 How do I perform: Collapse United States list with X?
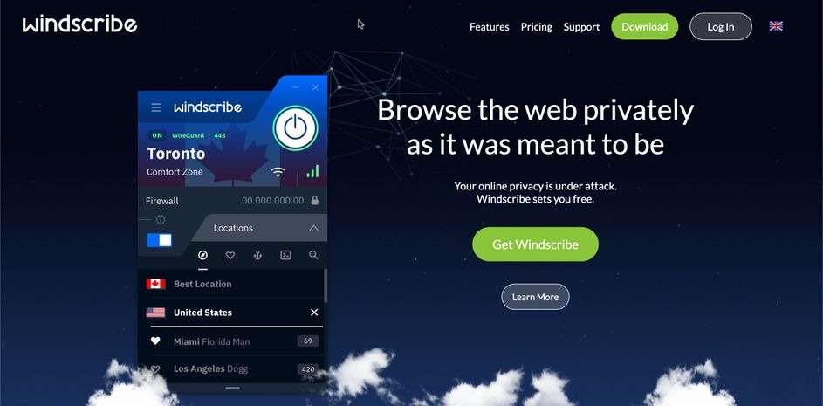[x=314, y=313]
